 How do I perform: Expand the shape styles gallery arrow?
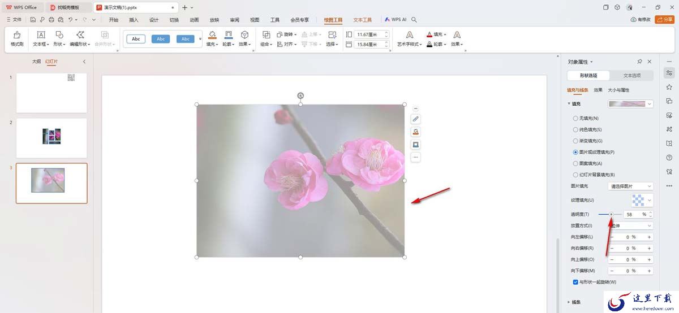[200, 39]
